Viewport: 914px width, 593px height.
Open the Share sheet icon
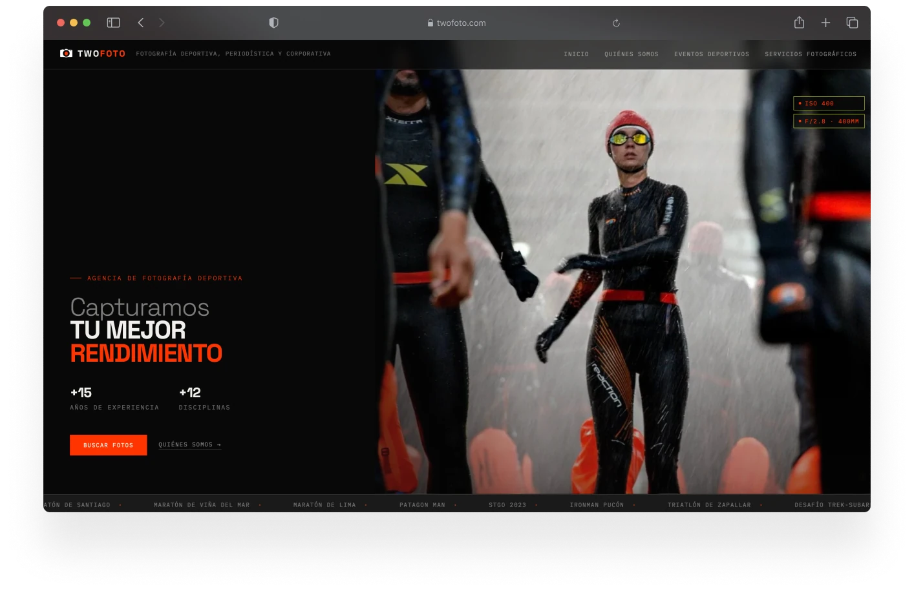click(x=799, y=23)
